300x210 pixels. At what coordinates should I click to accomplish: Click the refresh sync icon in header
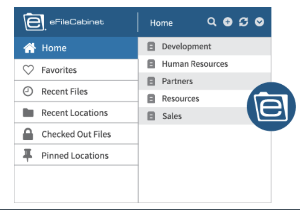(244, 22)
